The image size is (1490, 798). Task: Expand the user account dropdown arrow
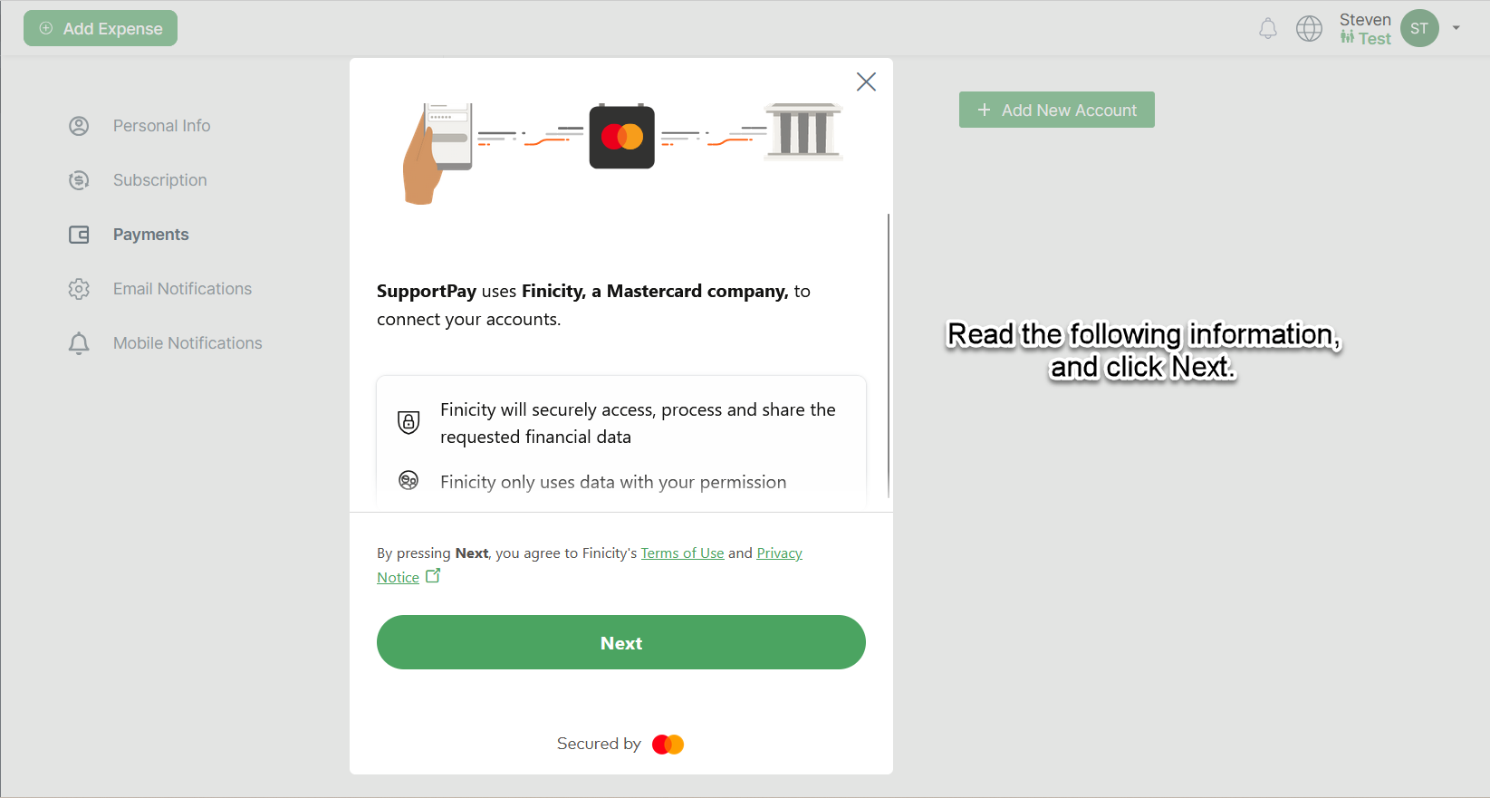click(x=1456, y=28)
